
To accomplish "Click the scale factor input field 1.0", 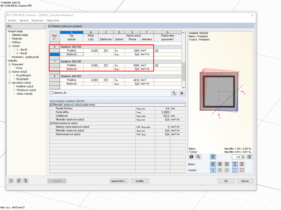I will coord(237,157).
